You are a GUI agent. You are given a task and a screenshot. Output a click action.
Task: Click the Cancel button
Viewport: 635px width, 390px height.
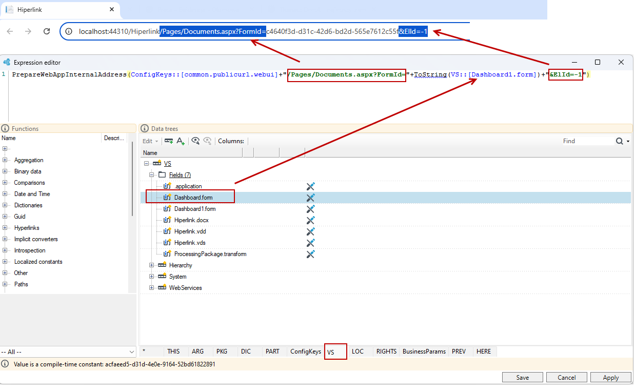pyautogui.click(x=566, y=378)
